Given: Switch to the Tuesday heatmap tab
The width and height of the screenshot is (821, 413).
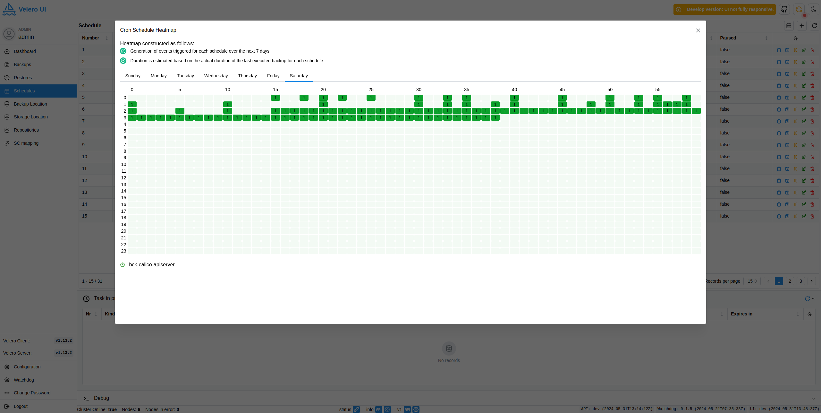Looking at the screenshot, I should click(x=185, y=76).
